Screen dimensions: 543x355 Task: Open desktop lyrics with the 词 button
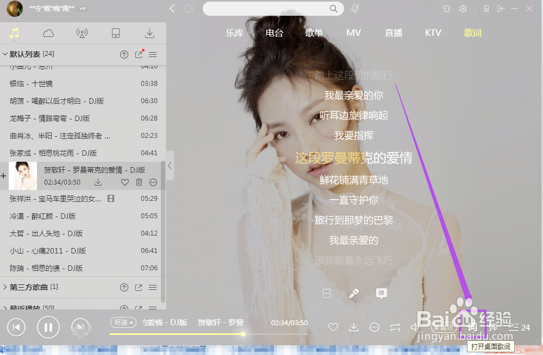click(x=472, y=327)
